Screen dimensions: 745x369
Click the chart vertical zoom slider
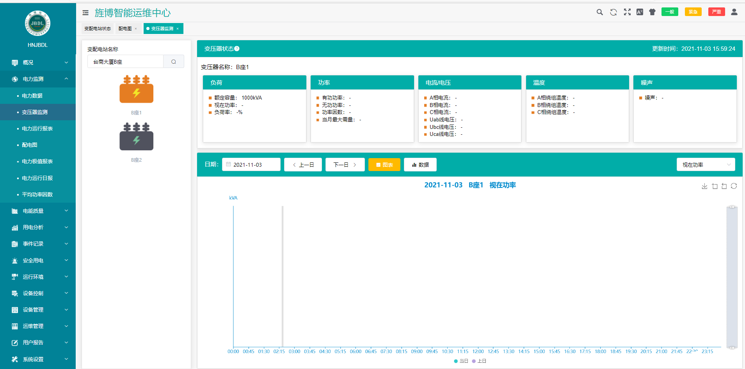732,277
